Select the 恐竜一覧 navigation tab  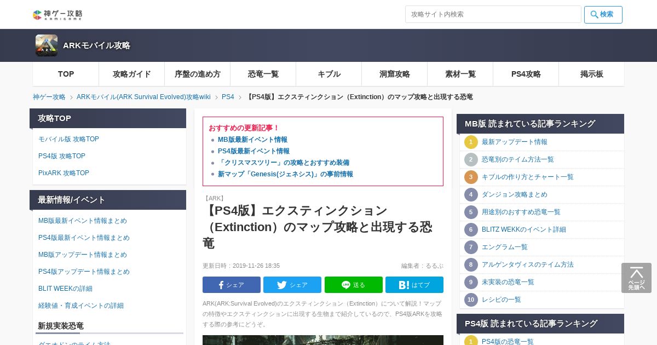[263, 74]
